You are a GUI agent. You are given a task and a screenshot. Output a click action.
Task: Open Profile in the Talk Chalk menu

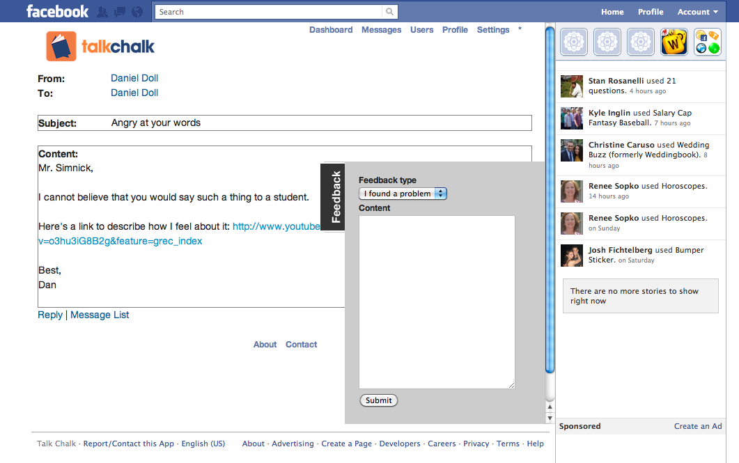(x=455, y=30)
